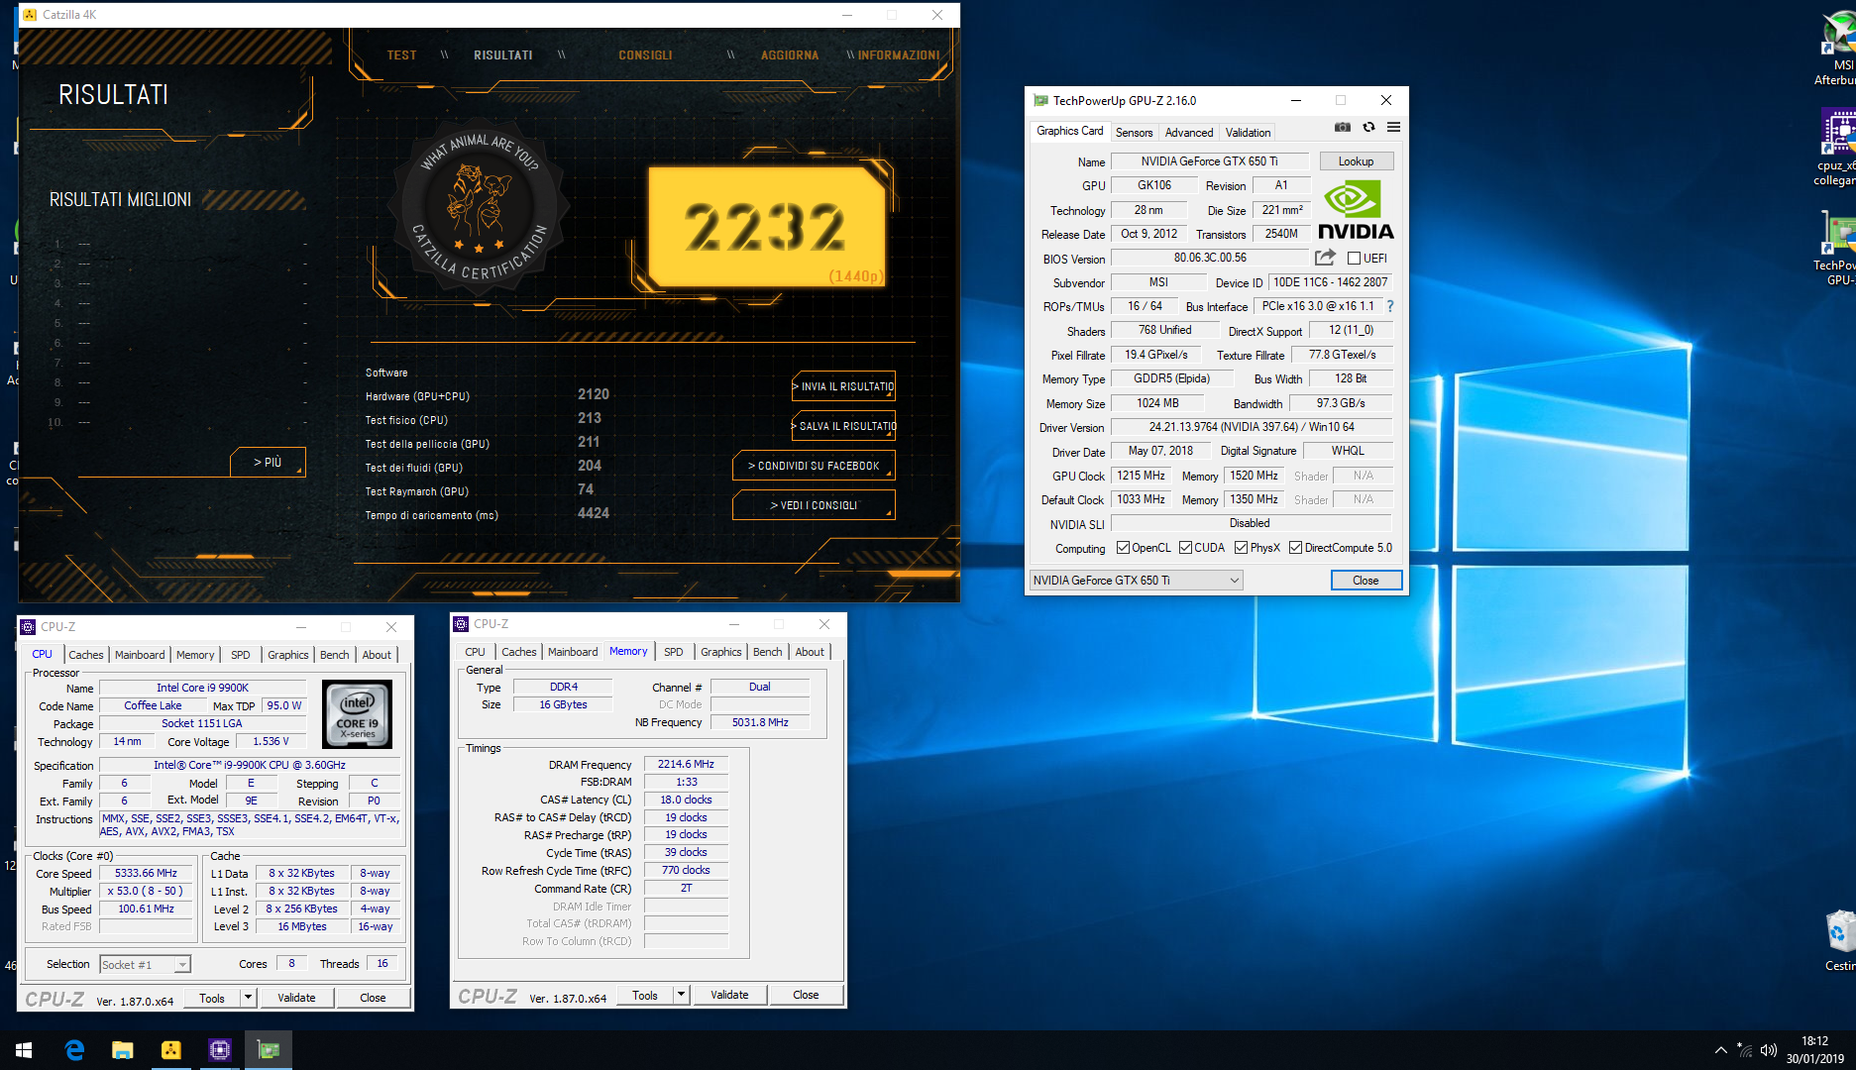Open the INFORMAZIONI tab in Catzilla
Viewport: 1856px width, 1070px height.
(899, 55)
